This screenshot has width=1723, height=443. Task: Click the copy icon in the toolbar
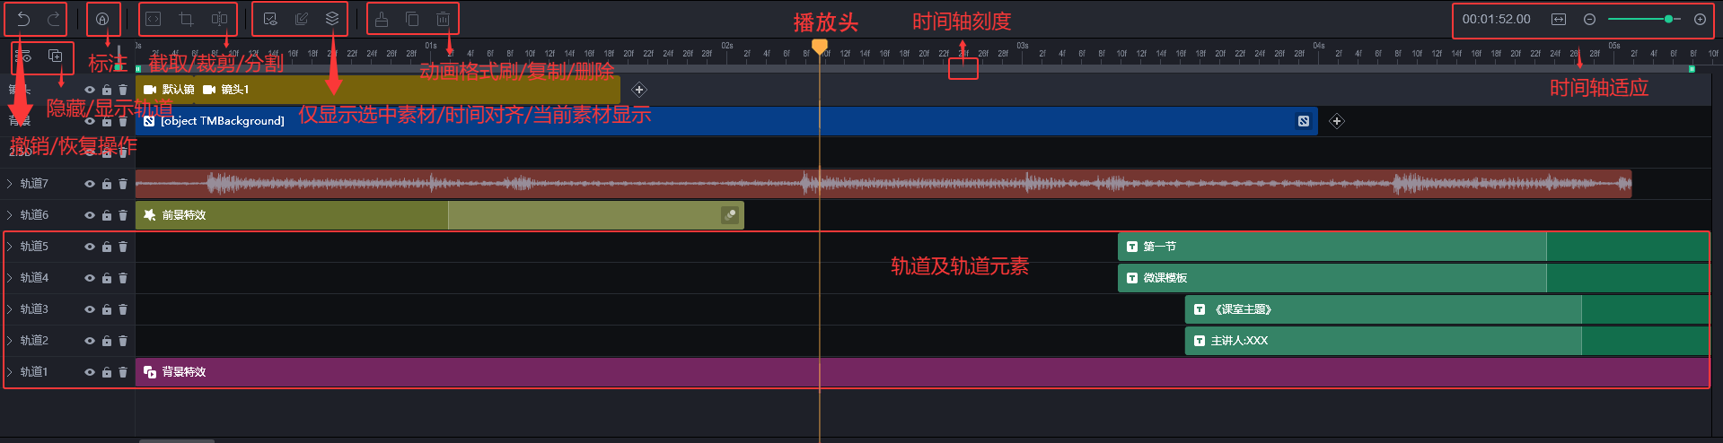click(x=412, y=19)
